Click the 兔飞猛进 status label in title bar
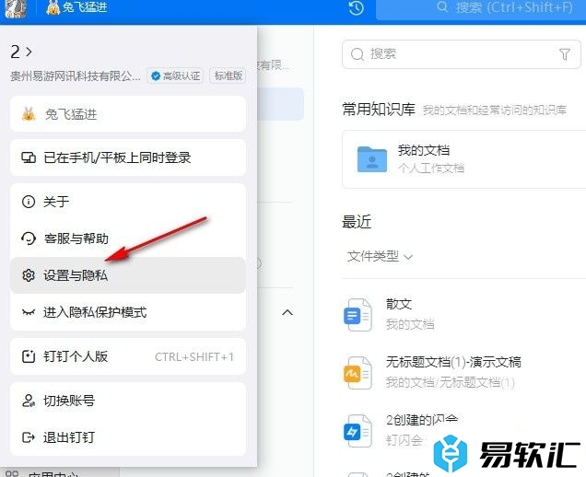 77,7
